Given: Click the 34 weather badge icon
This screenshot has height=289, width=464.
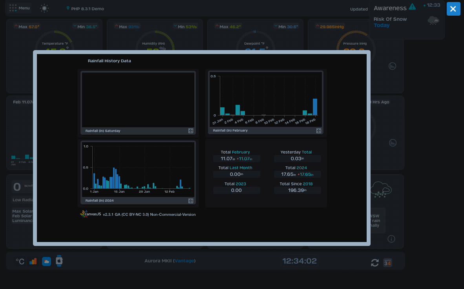Looking at the screenshot, I should (x=387, y=262).
